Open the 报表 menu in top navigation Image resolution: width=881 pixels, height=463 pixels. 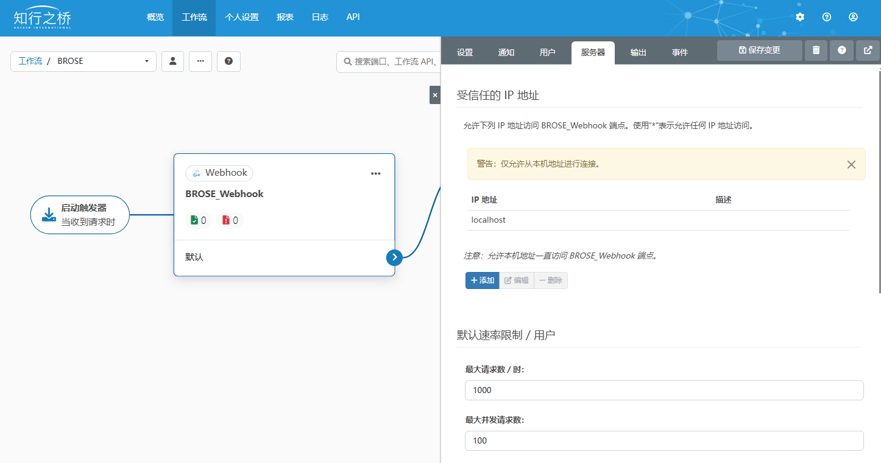coord(285,18)
